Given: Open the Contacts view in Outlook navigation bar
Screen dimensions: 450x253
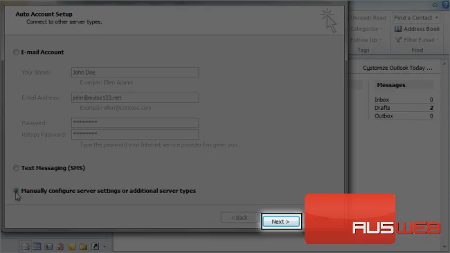Looking at the screenshot, I should pos(48,246).
